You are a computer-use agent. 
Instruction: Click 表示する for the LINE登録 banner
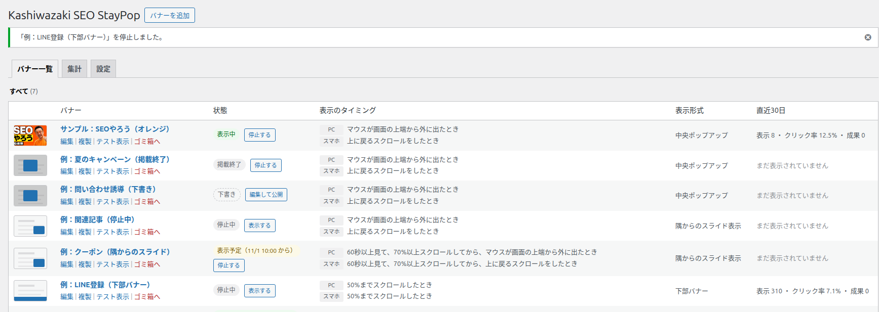coord(260,291)
